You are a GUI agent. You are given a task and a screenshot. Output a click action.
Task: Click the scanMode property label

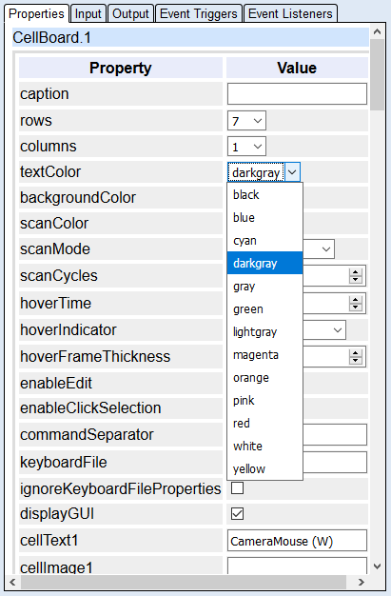coord(55,248)
